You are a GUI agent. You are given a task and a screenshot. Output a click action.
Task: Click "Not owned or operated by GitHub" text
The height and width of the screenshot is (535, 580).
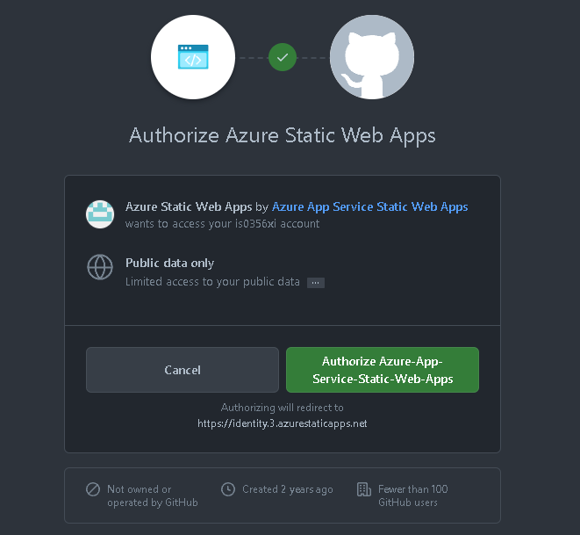click(x=153, y=495)
